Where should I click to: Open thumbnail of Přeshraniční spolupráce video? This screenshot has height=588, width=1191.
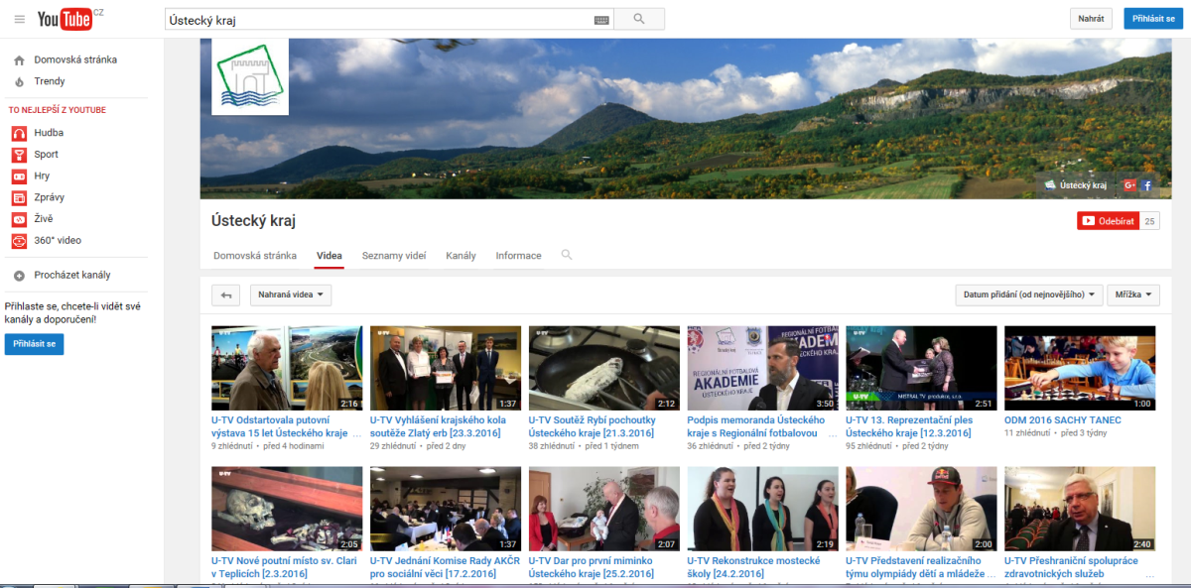click(1080, 509)
